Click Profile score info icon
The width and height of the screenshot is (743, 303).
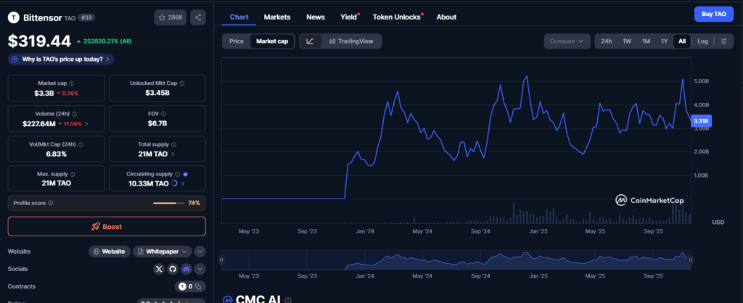(x=51, y=203)
